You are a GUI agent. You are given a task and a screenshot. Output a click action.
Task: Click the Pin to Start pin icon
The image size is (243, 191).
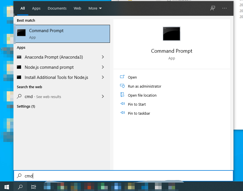pos(122,104)
